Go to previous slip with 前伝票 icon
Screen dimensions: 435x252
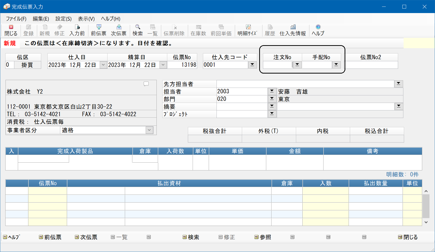pyautogui.click(x=98, y=27)
